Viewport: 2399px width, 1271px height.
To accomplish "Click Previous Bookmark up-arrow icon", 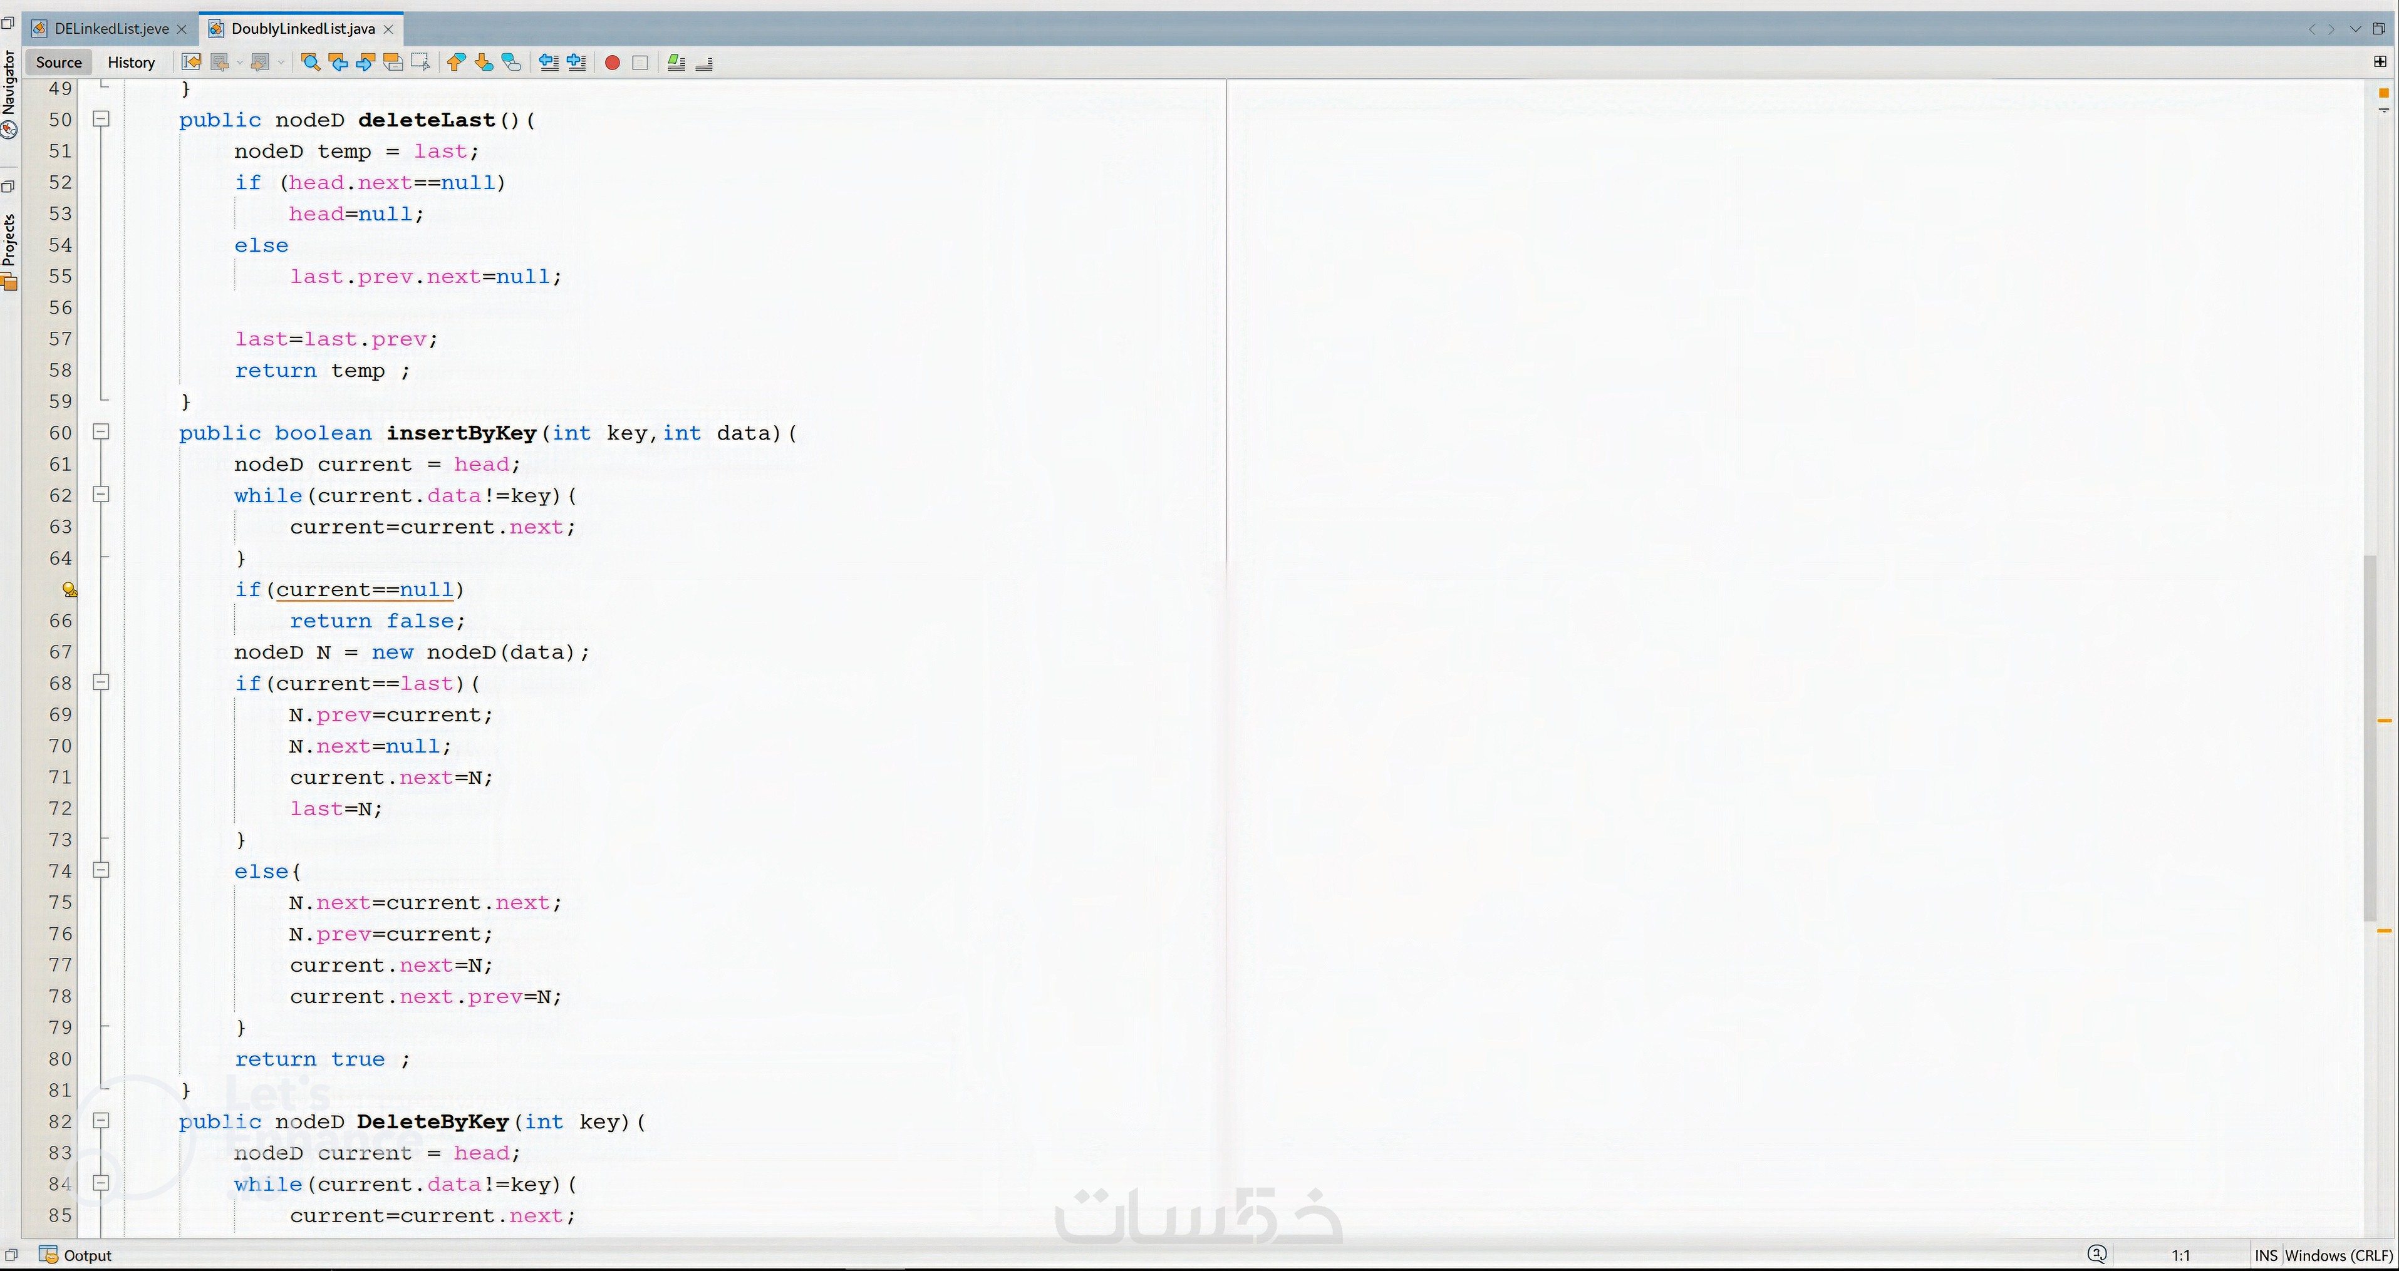I will coord(455,63).
